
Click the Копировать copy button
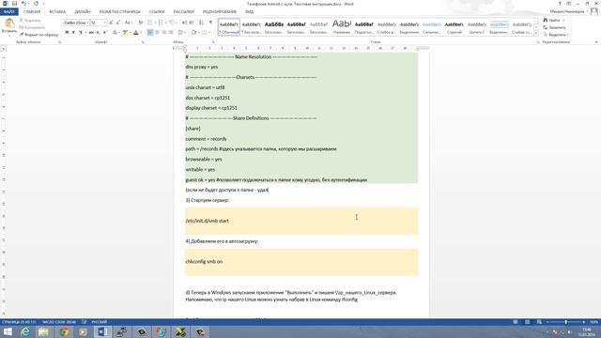(32, 27)
